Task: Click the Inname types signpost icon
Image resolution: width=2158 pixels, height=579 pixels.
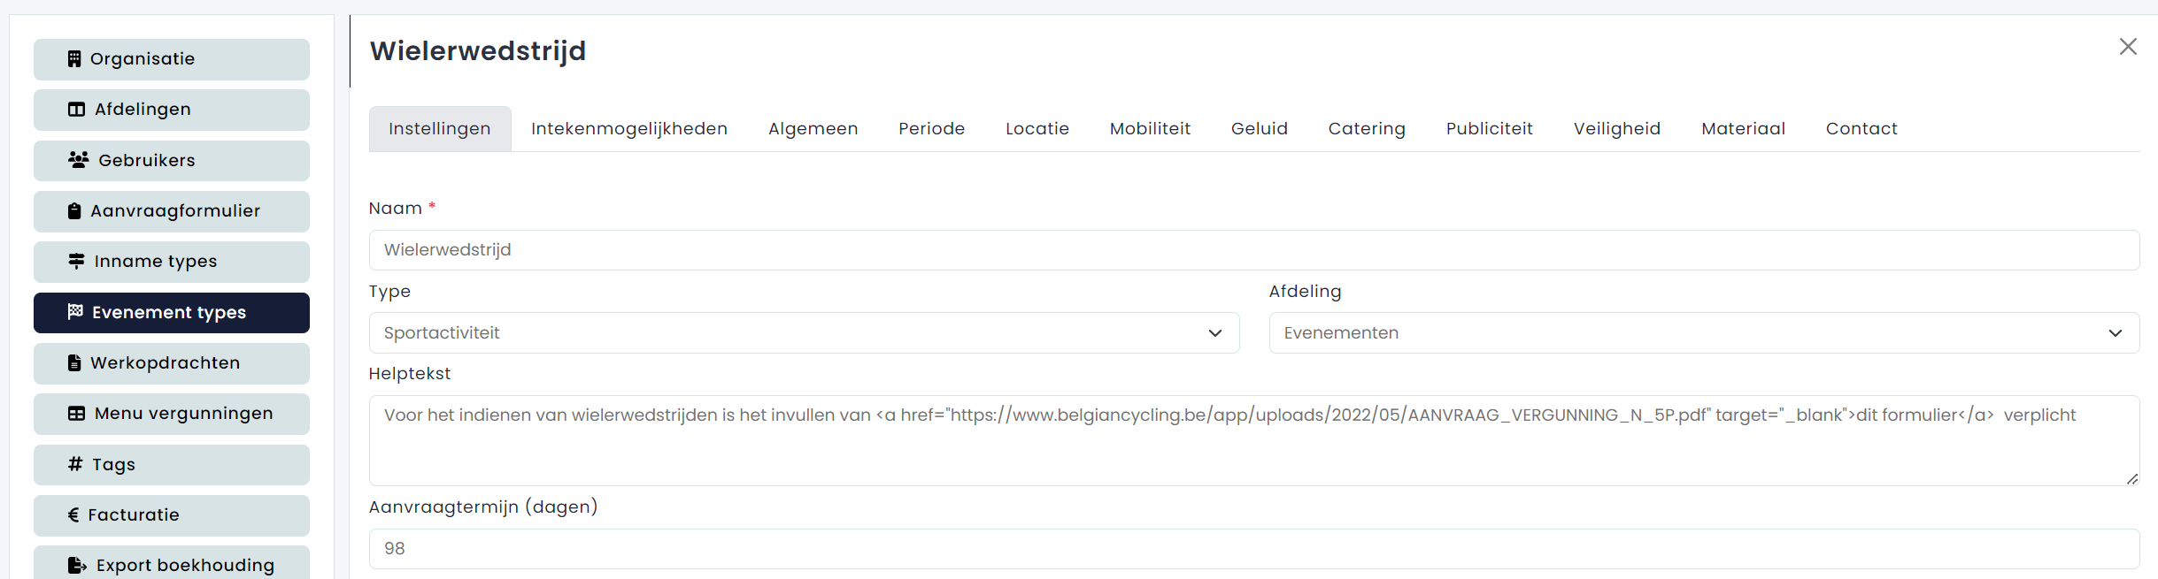Action: pyautogui.click(x=77, y=262)
